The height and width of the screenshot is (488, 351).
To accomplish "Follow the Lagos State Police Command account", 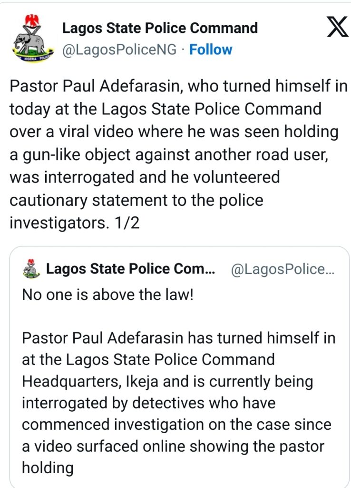I will (211, 50).
